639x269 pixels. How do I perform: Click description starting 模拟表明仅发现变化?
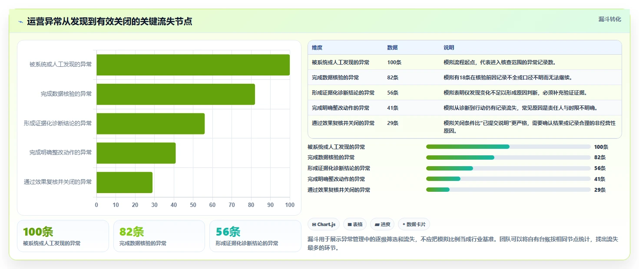click(x=515, y=93)
